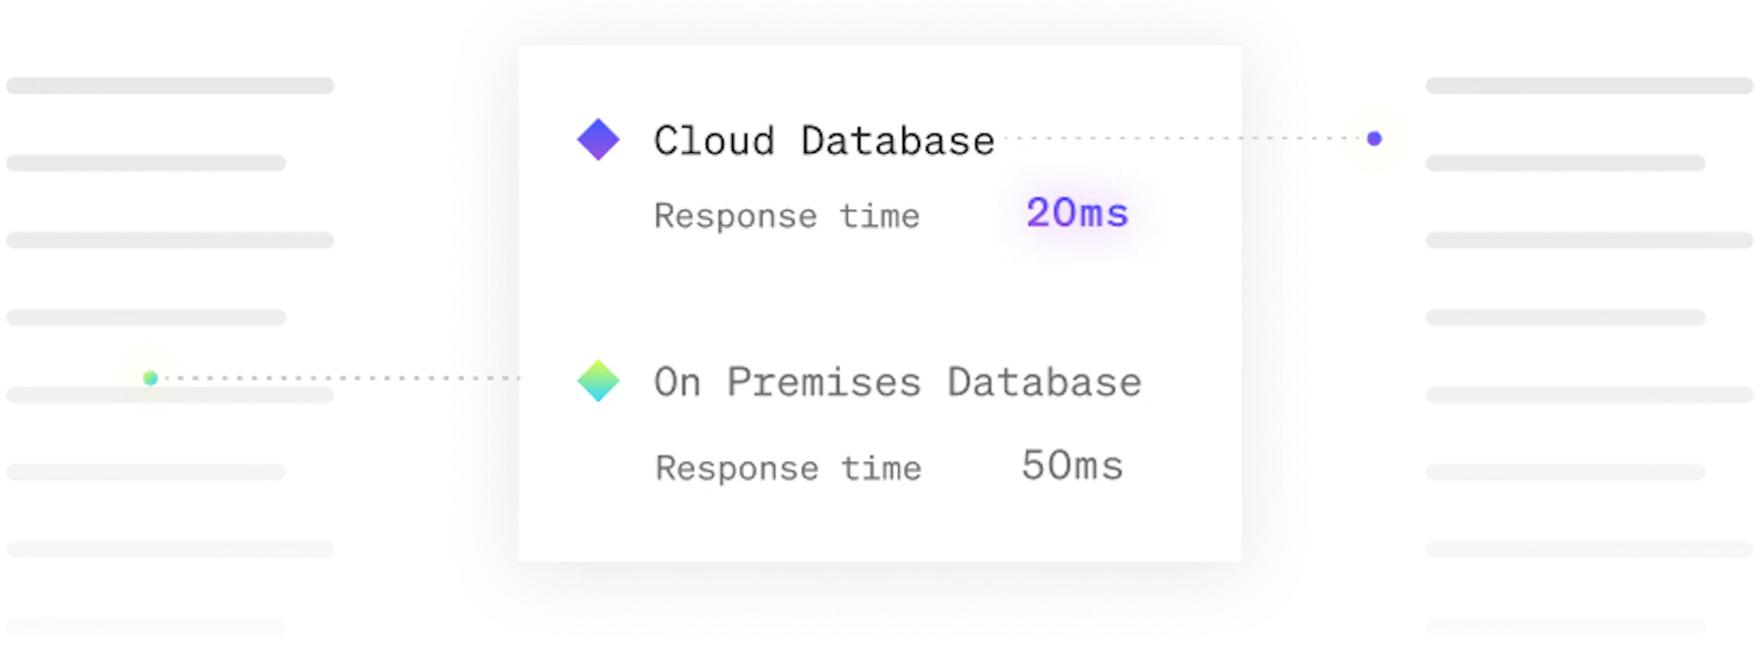
Task: Open the Cloud Database title
Action: click(x=824, y=141)
